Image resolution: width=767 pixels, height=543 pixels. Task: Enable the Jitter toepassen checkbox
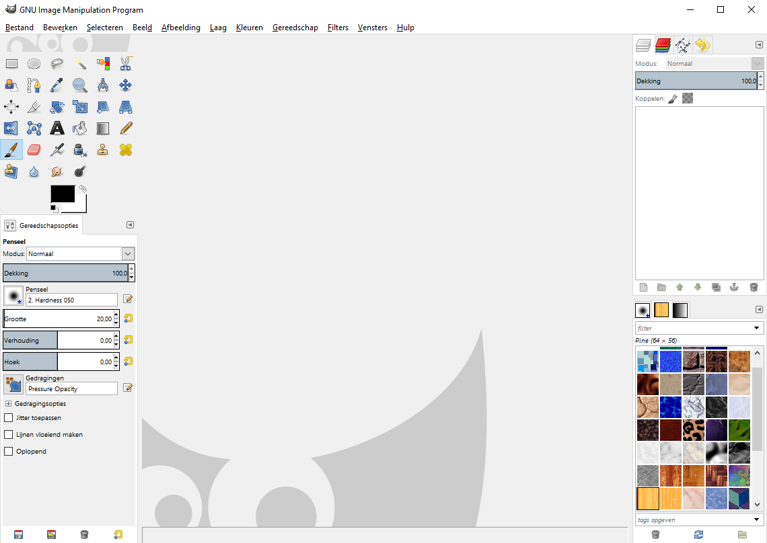[x=9, y=418]
